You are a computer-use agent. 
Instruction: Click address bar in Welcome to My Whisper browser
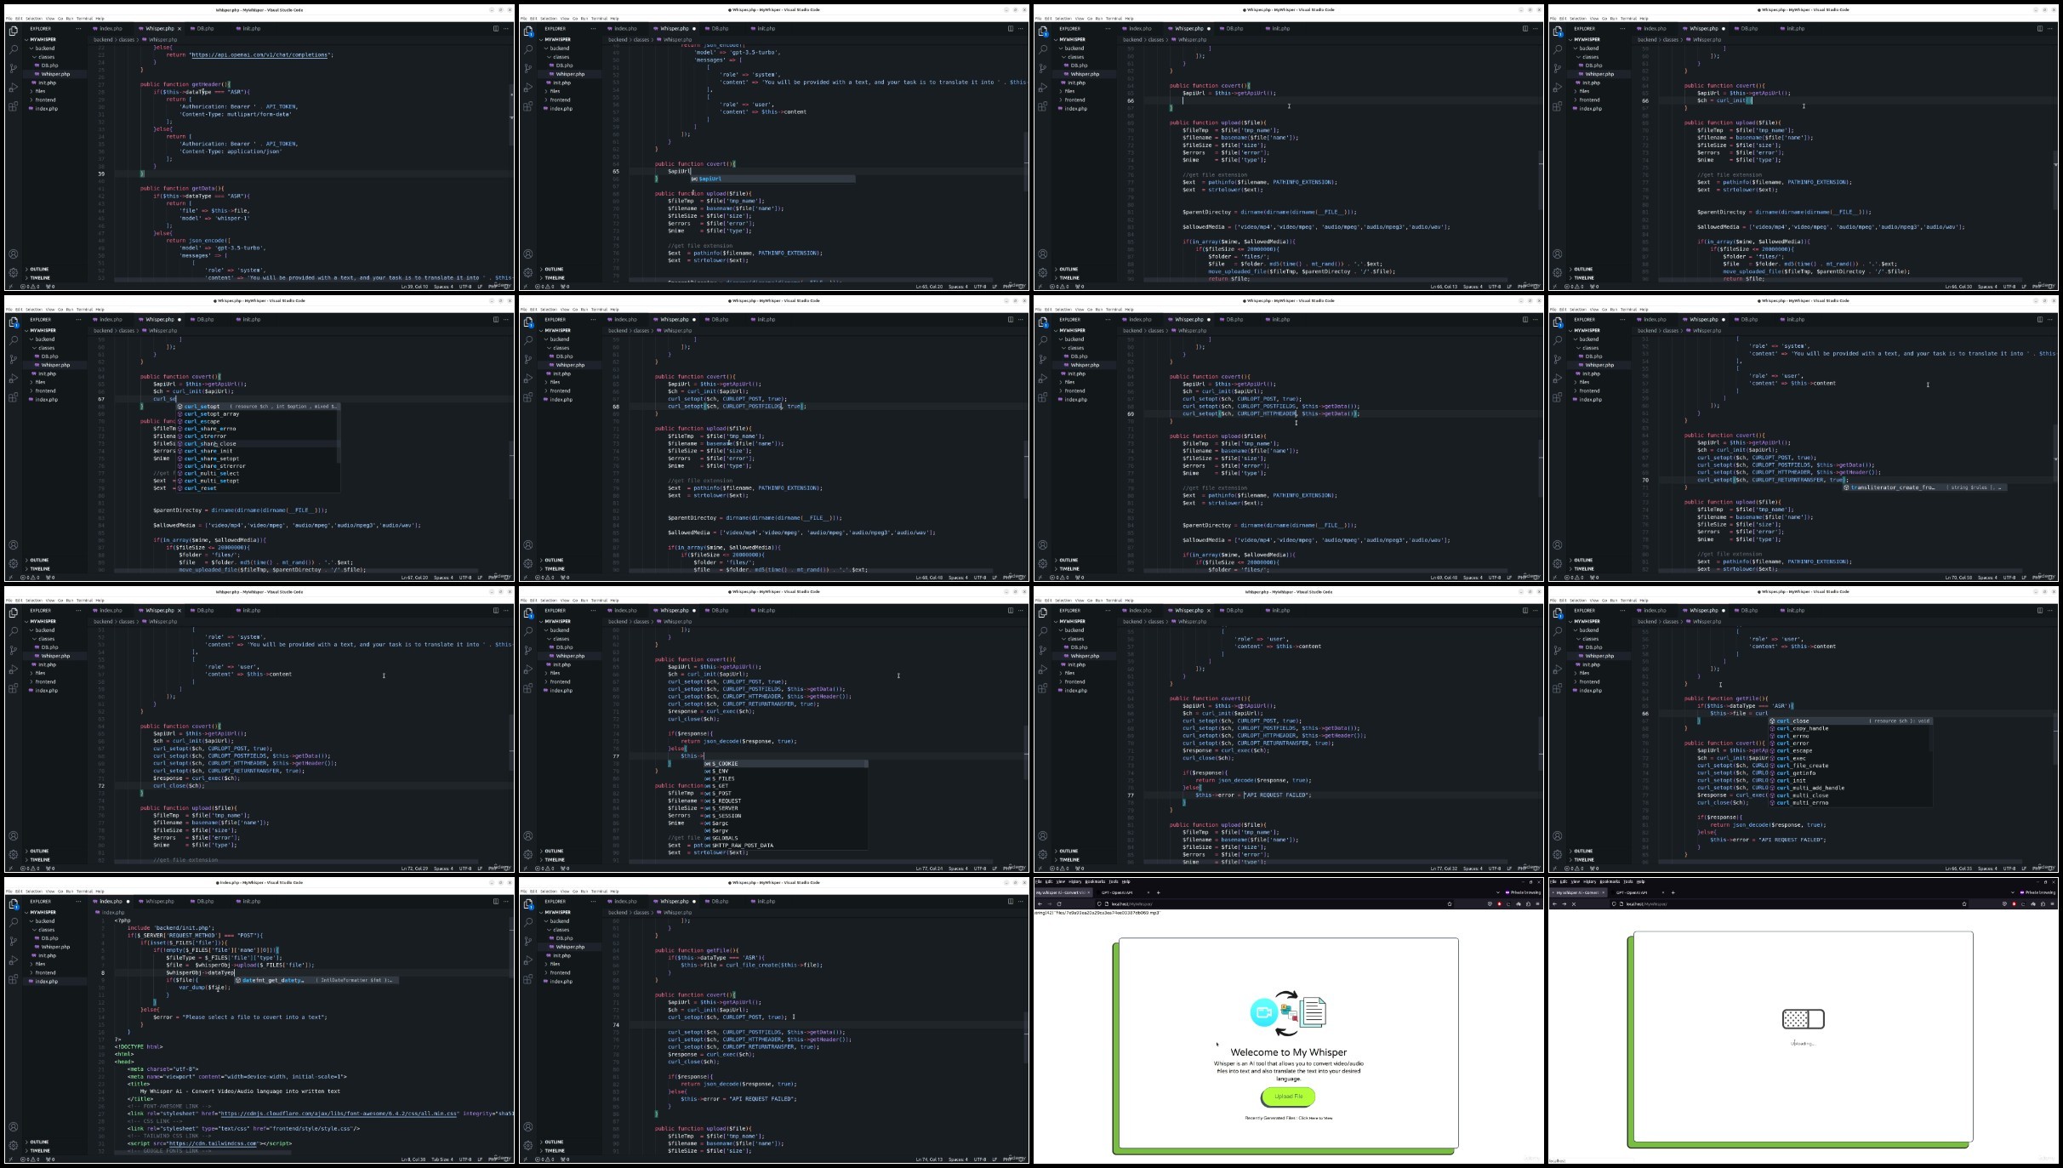tap(1274, 903)
